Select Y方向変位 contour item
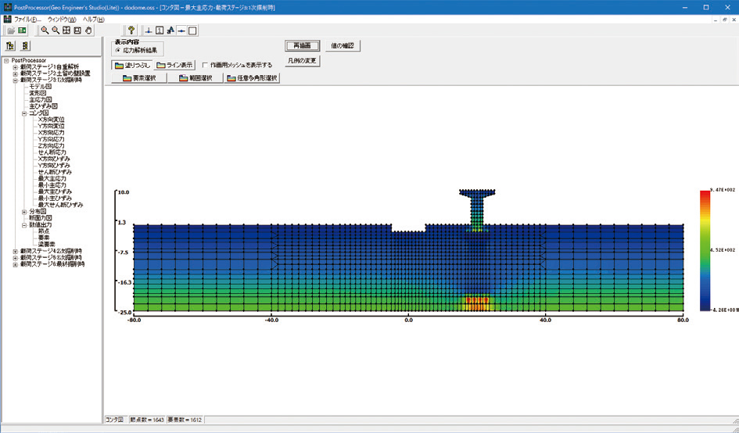The image size is (739, 433). click(x=52, y=127)
